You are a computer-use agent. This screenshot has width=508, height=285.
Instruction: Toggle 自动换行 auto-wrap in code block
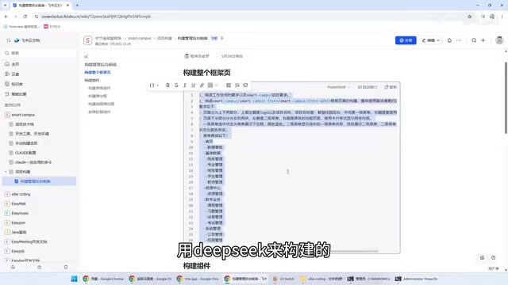pyautogui.click(x=368, y=87)
